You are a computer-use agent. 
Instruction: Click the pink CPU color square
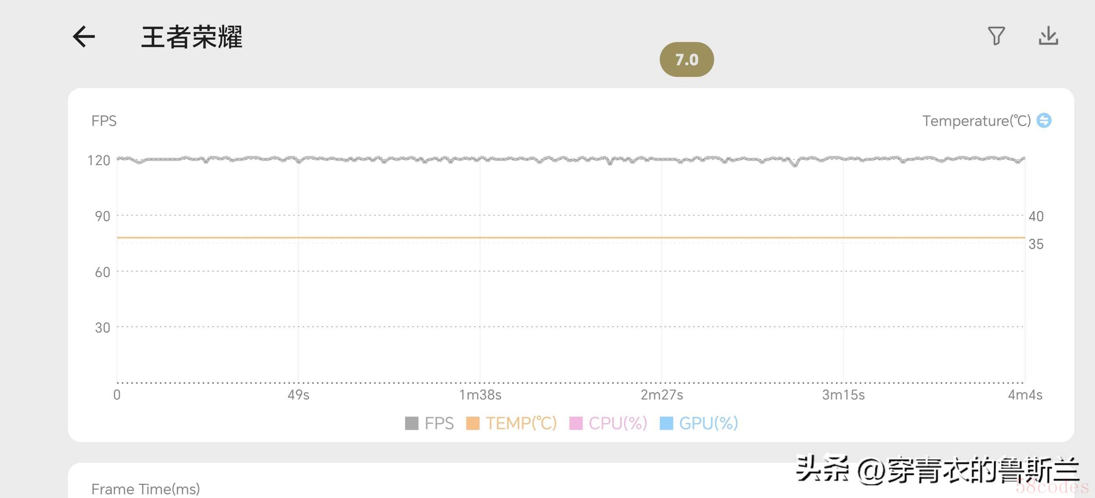pyautogui.click(x=576, y=423)
